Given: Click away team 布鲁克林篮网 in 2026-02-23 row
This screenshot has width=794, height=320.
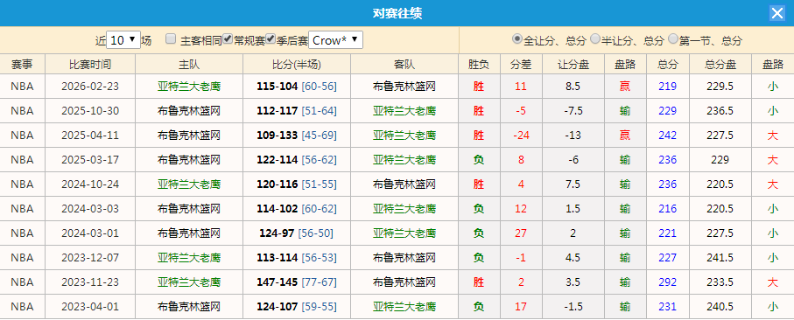Looking at the screenshot, I should coord(404,87).
